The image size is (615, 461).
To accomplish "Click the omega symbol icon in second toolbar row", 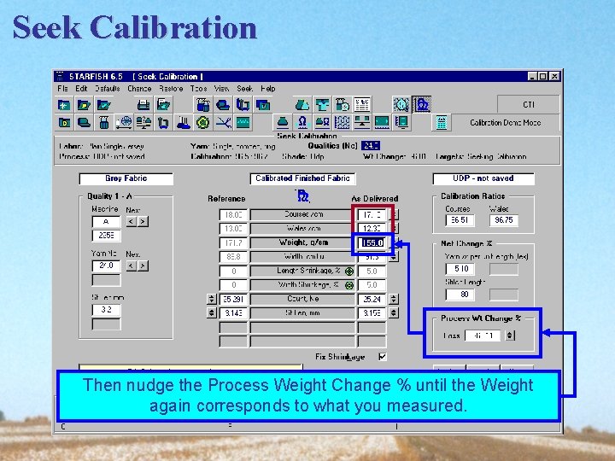I will point(302,123).
